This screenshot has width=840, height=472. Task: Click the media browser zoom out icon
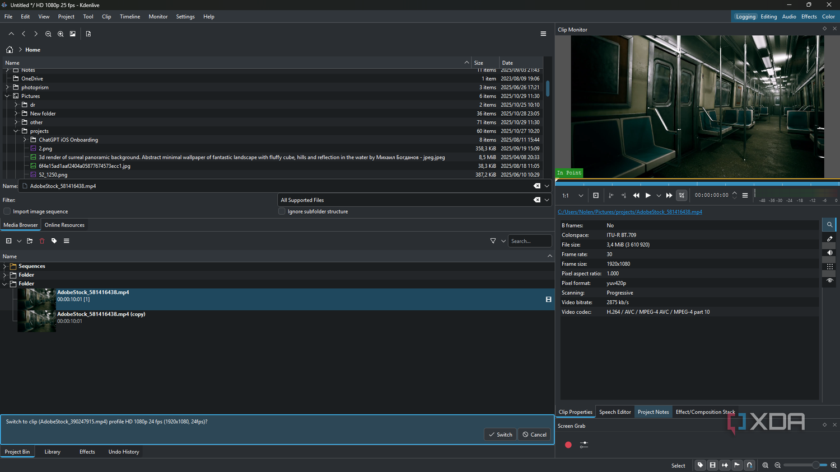(48, 34)
